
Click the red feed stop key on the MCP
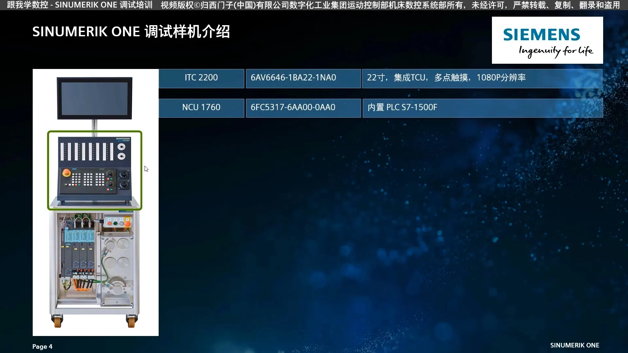108,189
